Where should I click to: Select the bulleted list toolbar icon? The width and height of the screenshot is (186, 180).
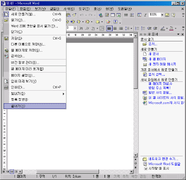point(143,28)
